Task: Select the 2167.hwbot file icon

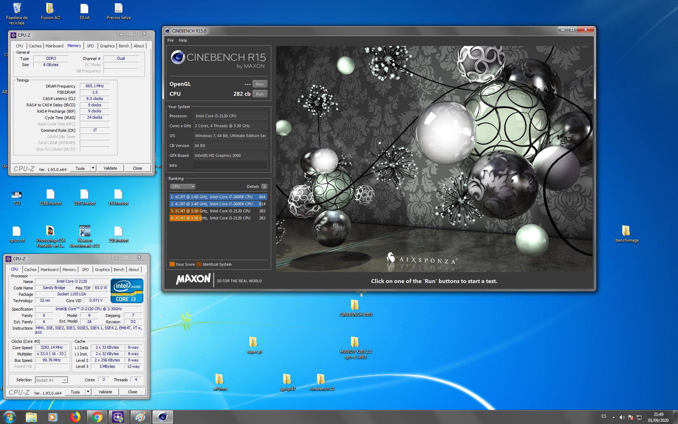Action: (x=84, y=197)
